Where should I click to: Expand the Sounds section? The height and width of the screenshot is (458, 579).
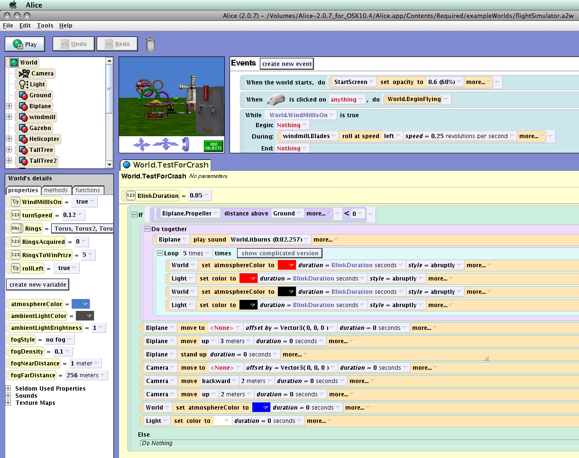(x=8, y=395)
